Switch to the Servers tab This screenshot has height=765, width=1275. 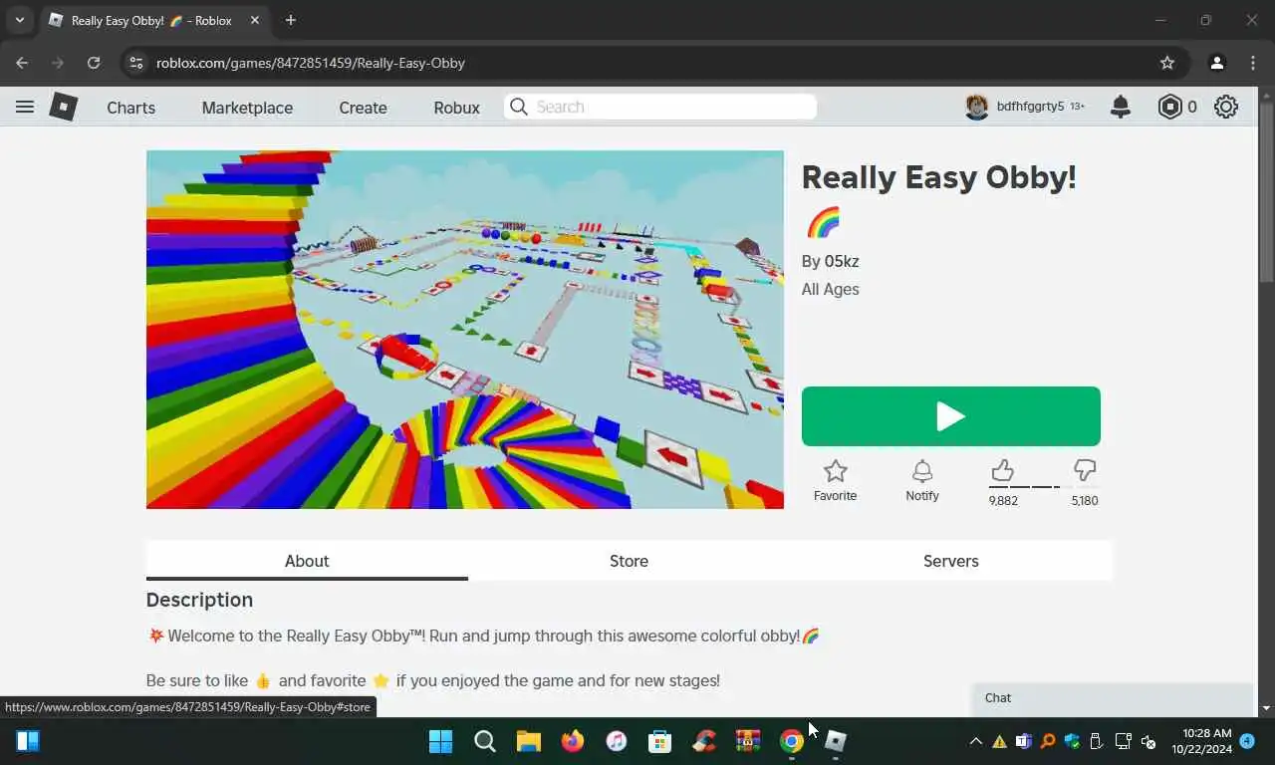tap(951, 561)
